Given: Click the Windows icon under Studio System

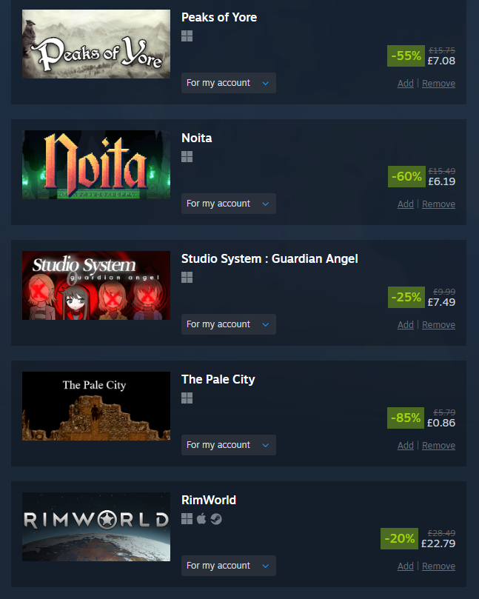Looking at the screenshot, I should point(187,278).
